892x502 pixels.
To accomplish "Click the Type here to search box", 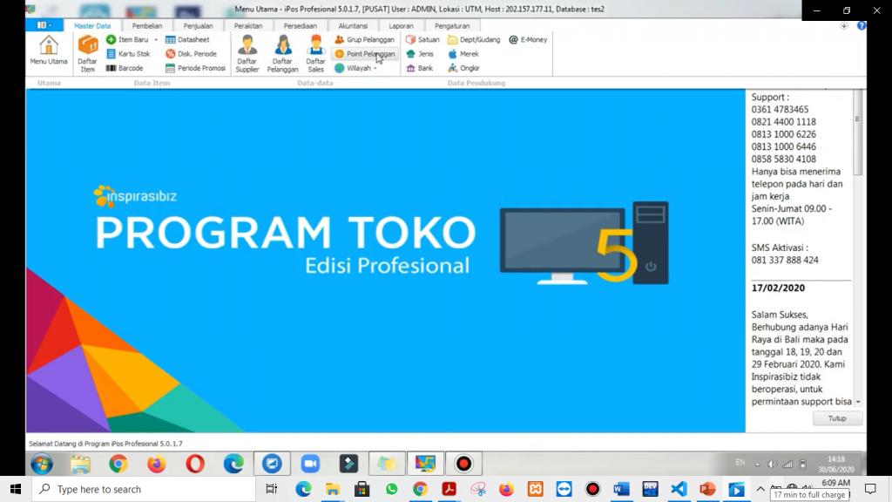I will click(144, 489).
